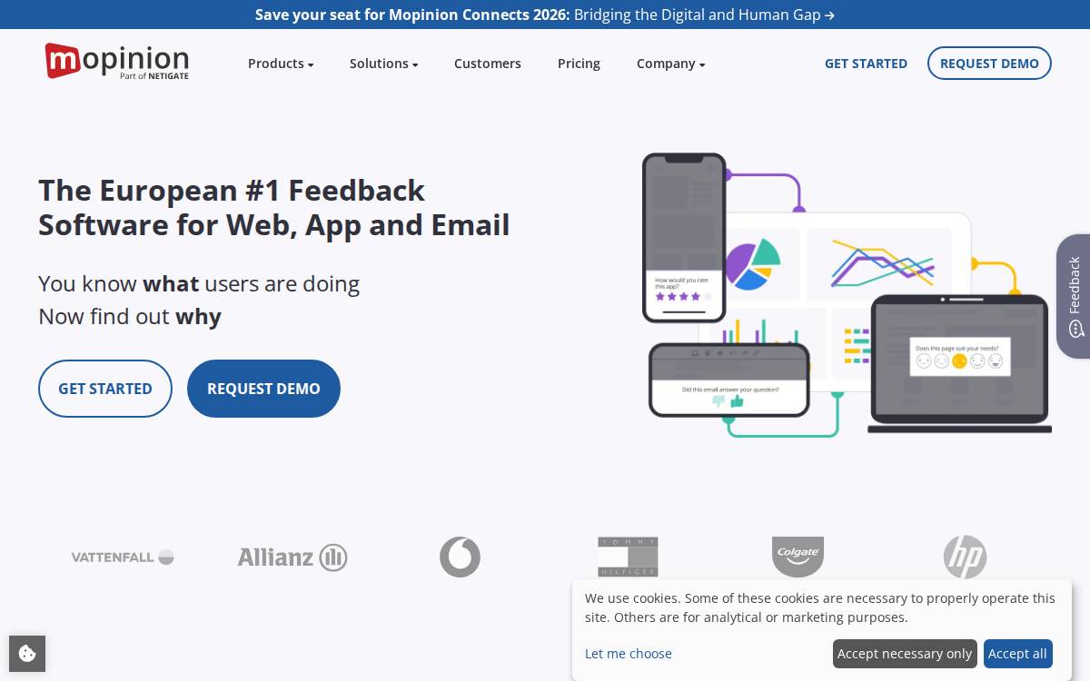Click the hero GET STARTED button
This screenshot has height=681, width=1090.
tap(105, 389)
